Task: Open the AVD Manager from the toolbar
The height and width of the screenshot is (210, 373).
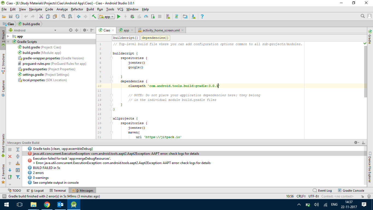Action: (168, 17)
